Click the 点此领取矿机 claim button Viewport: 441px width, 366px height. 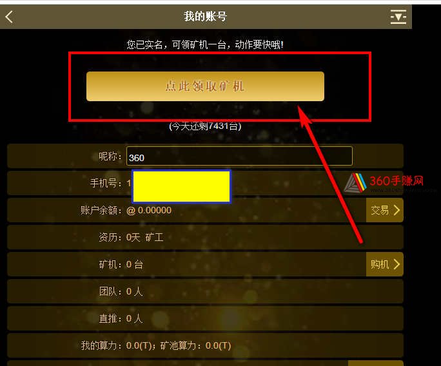click(205, 86)
